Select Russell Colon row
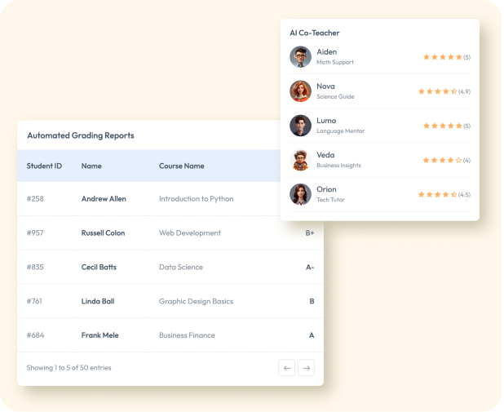 point(104,233)
